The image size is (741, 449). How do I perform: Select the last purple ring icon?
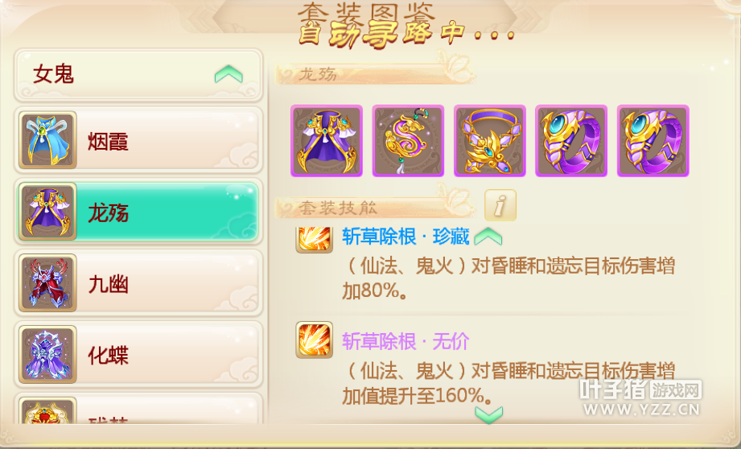click(653, 141)
